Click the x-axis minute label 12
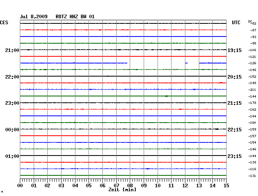Screen dimensions: 258x196 [185, 186]
